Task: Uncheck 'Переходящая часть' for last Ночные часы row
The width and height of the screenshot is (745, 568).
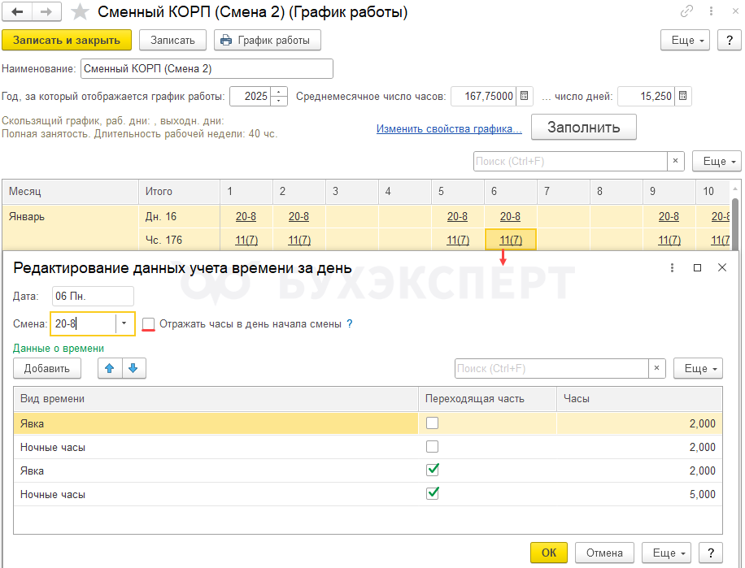Action: pos(433,493)
